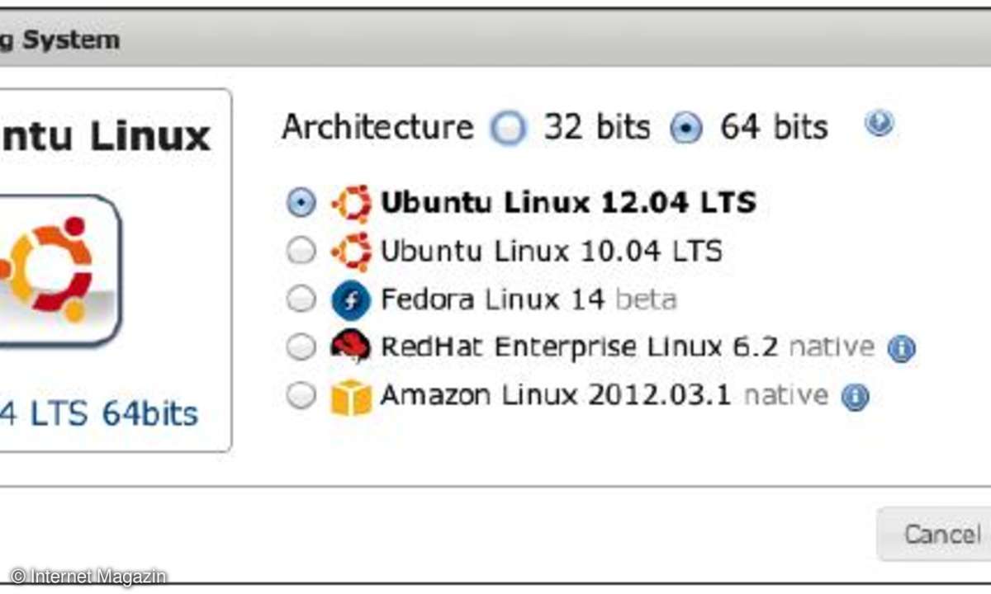The image size is (991, 594).
Task: Choose Ubuntu Linux 10.04 LTS radio button
Action: click(x=301, y=252)
